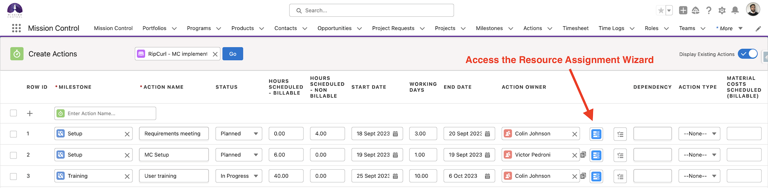Expand the Projects tab chevron

463,29
